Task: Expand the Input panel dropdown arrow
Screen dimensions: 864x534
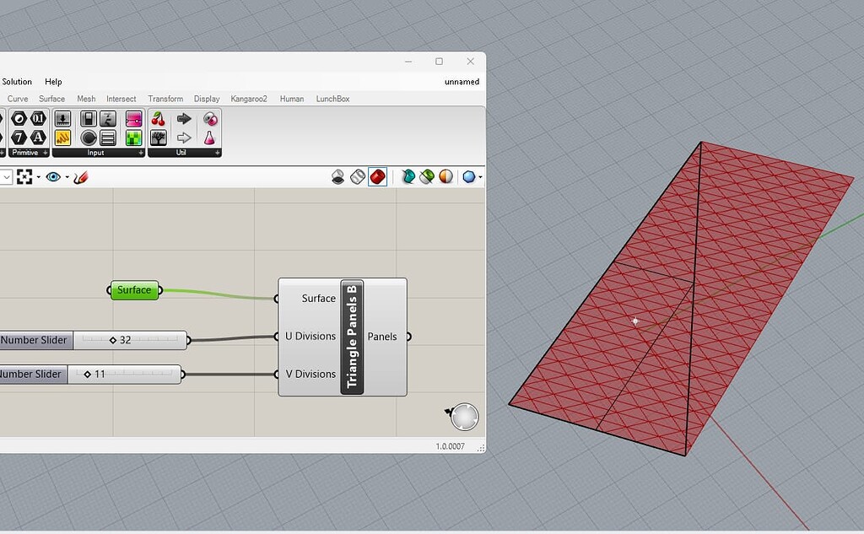Action: coord(141,152)
